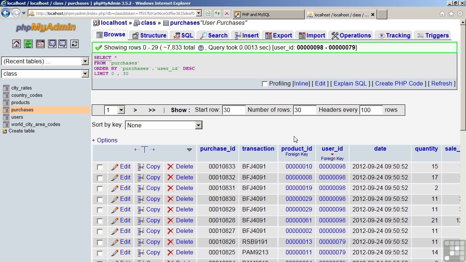This screenshot has height=262, width=466.
Task: Open the SQL tab
Action: pos(183,35)
